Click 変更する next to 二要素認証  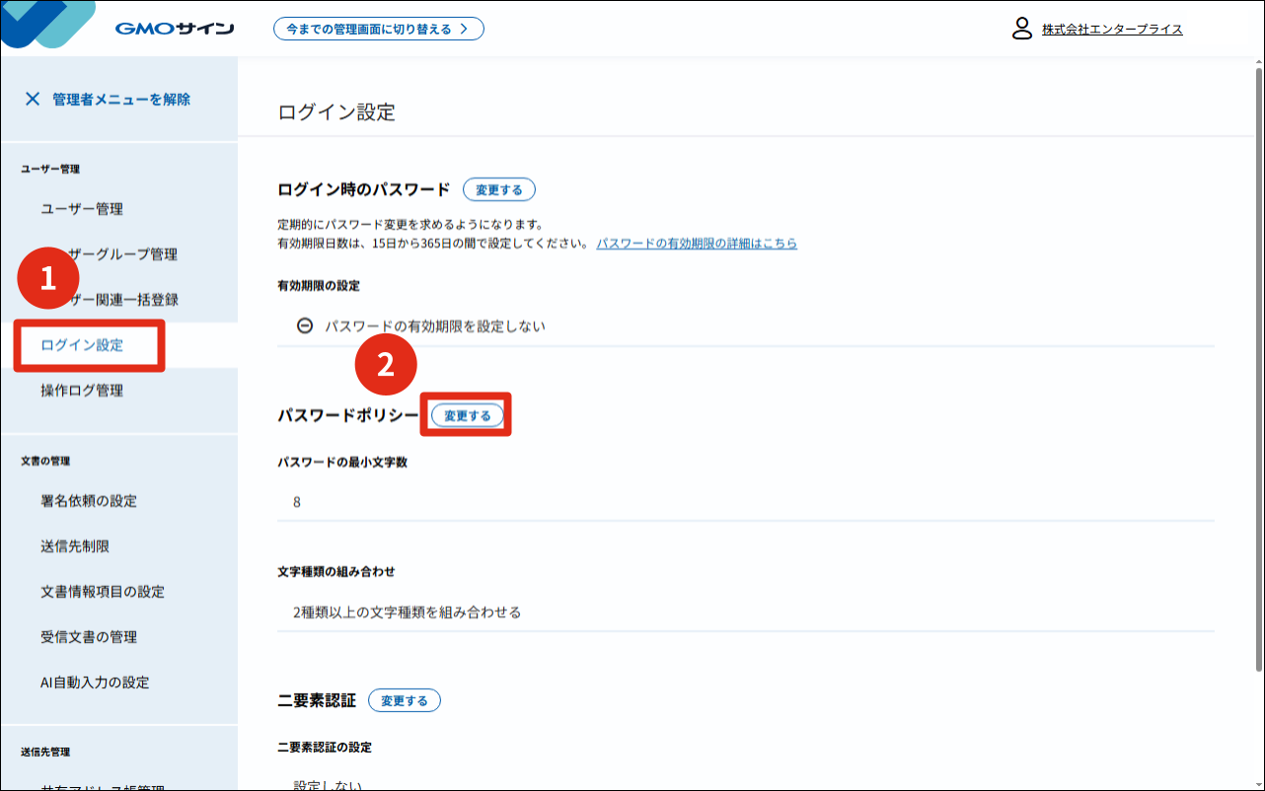405,700
